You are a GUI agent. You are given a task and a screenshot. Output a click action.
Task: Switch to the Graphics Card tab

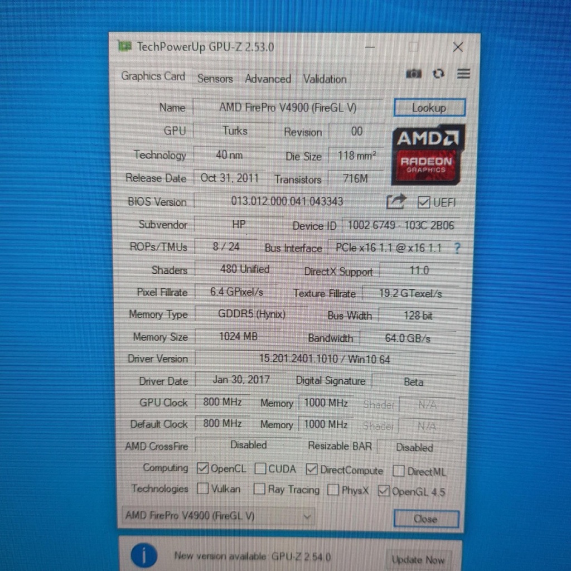pyautogui.click(x=153, y=76)
